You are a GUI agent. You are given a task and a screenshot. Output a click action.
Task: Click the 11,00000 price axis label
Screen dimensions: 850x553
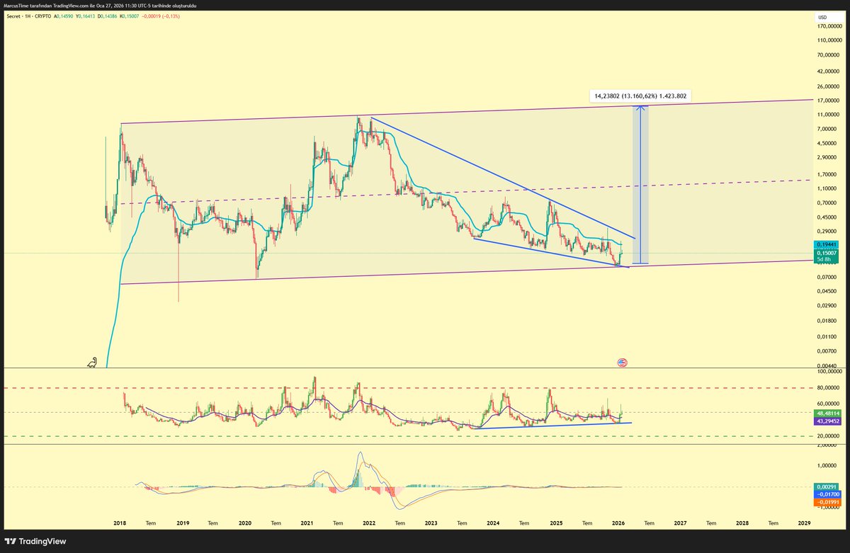tap(828, 115)
